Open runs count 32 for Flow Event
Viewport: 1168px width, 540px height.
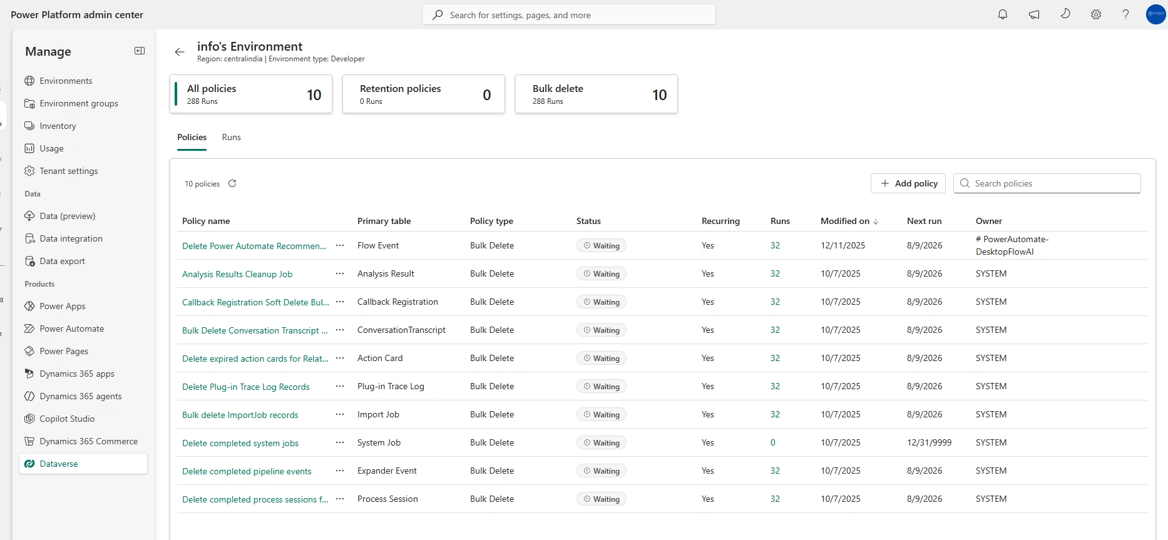tap(775, 245)
